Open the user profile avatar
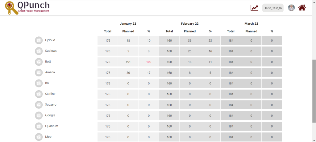Screen dimensions: 316x142 [x=291, y=8]
